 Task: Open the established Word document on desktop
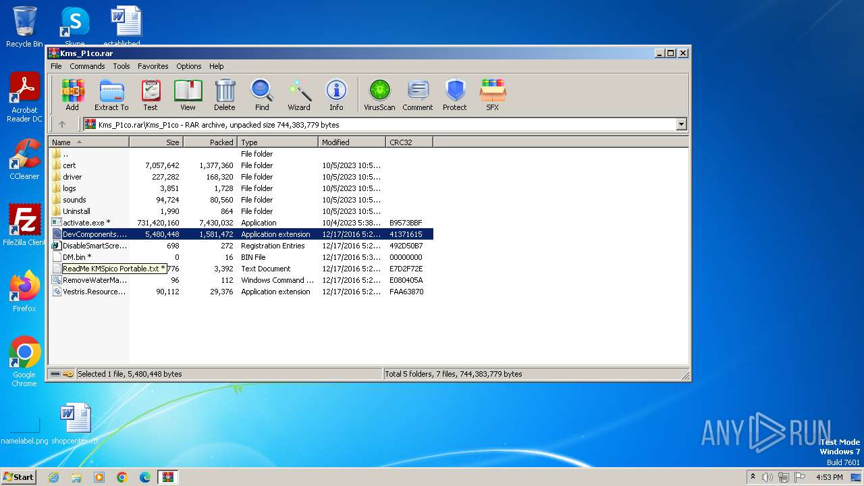pos(126,26)
